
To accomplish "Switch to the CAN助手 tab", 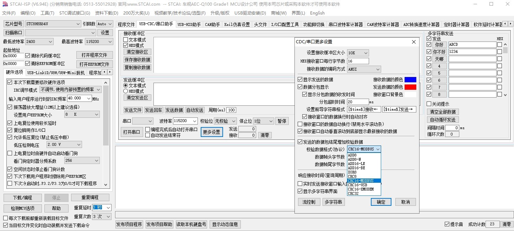I will [x=213, y=24].
